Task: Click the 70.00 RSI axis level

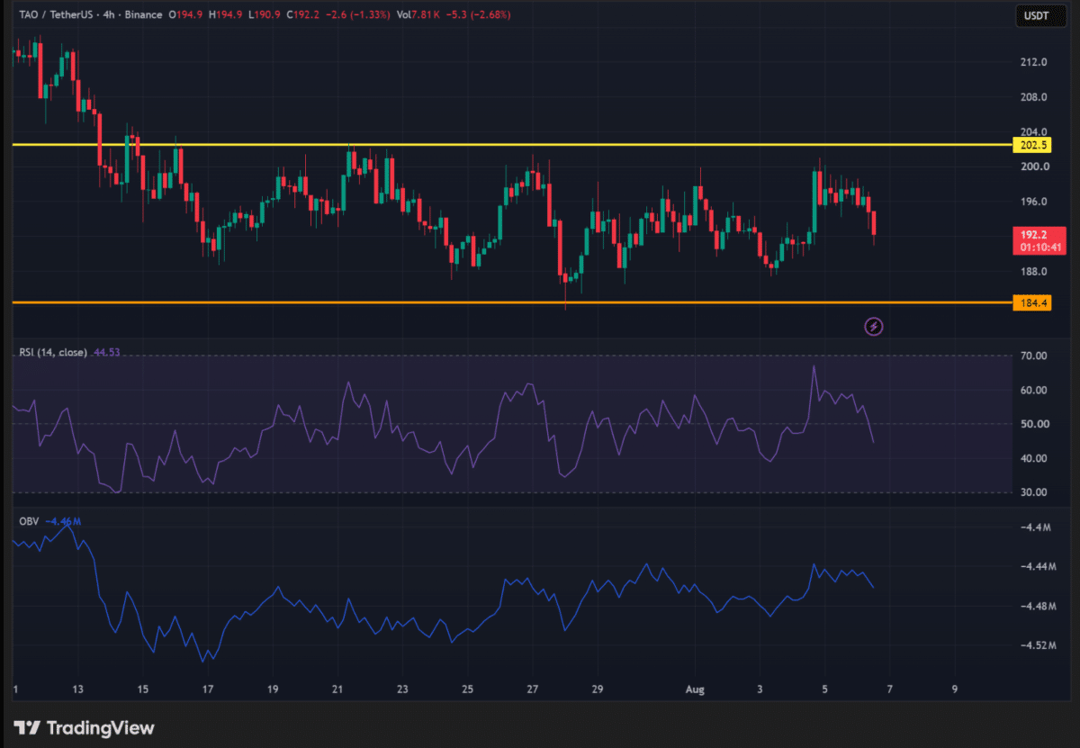Action: tap(1034, 356)
